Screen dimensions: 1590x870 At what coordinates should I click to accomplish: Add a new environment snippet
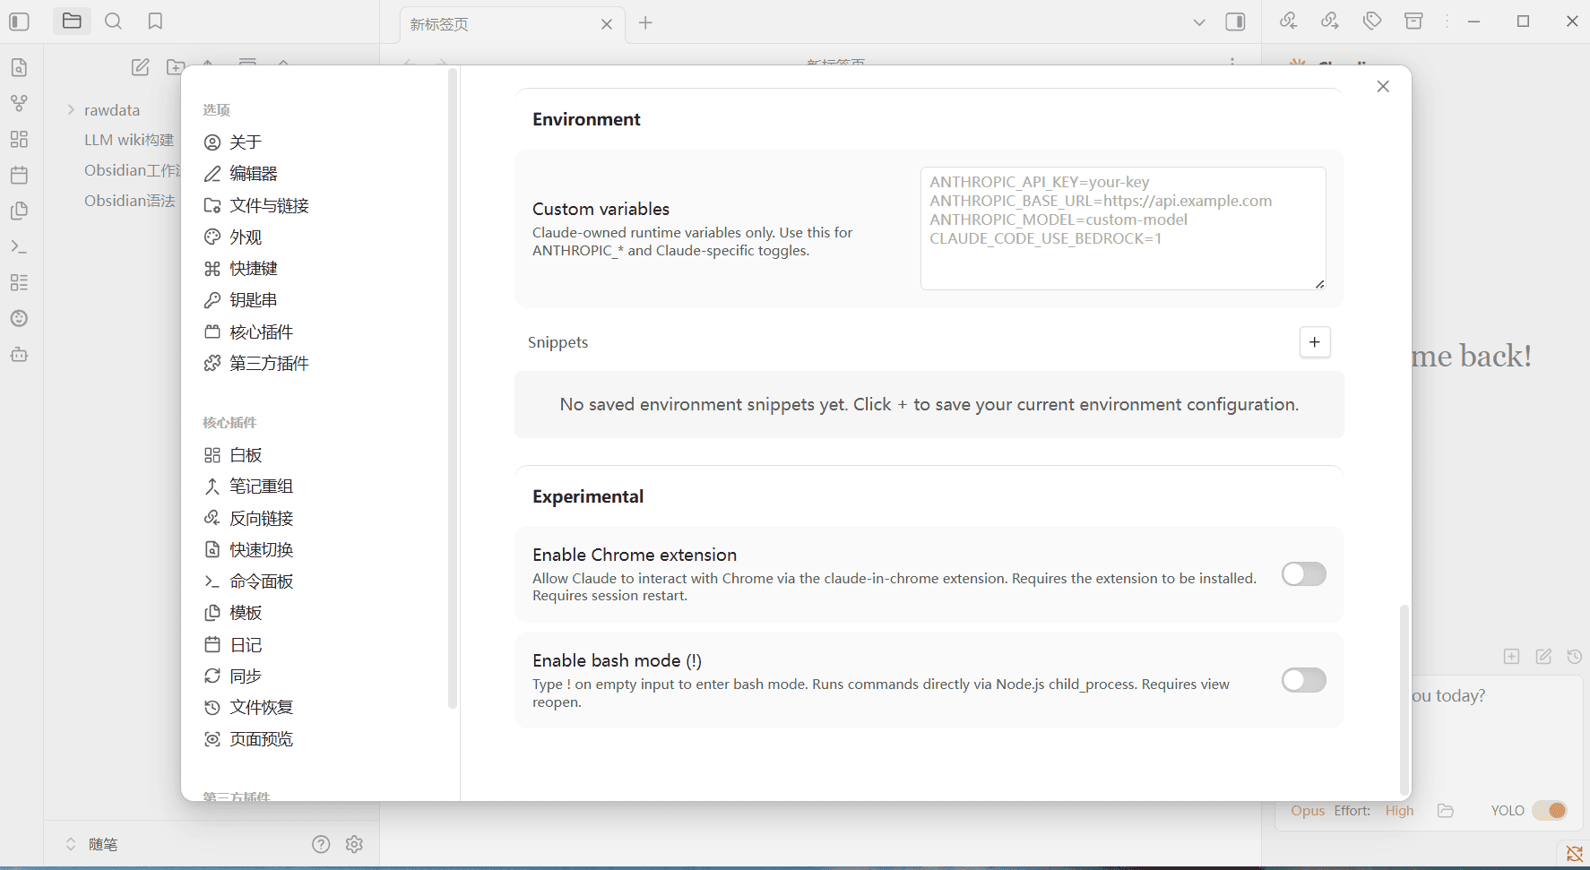(x=1315, y=342)
